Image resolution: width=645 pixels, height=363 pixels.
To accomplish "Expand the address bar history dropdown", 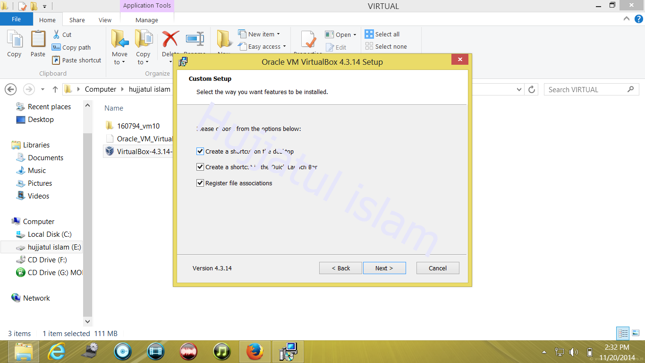I will click(519, 89).
